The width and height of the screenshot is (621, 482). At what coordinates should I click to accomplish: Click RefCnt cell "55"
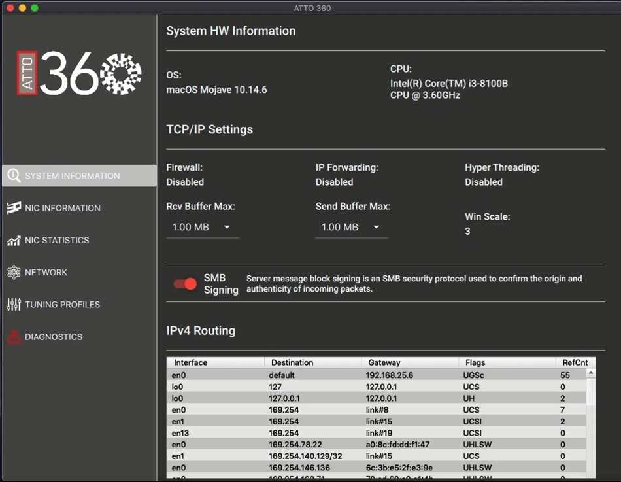pos(565,375)
